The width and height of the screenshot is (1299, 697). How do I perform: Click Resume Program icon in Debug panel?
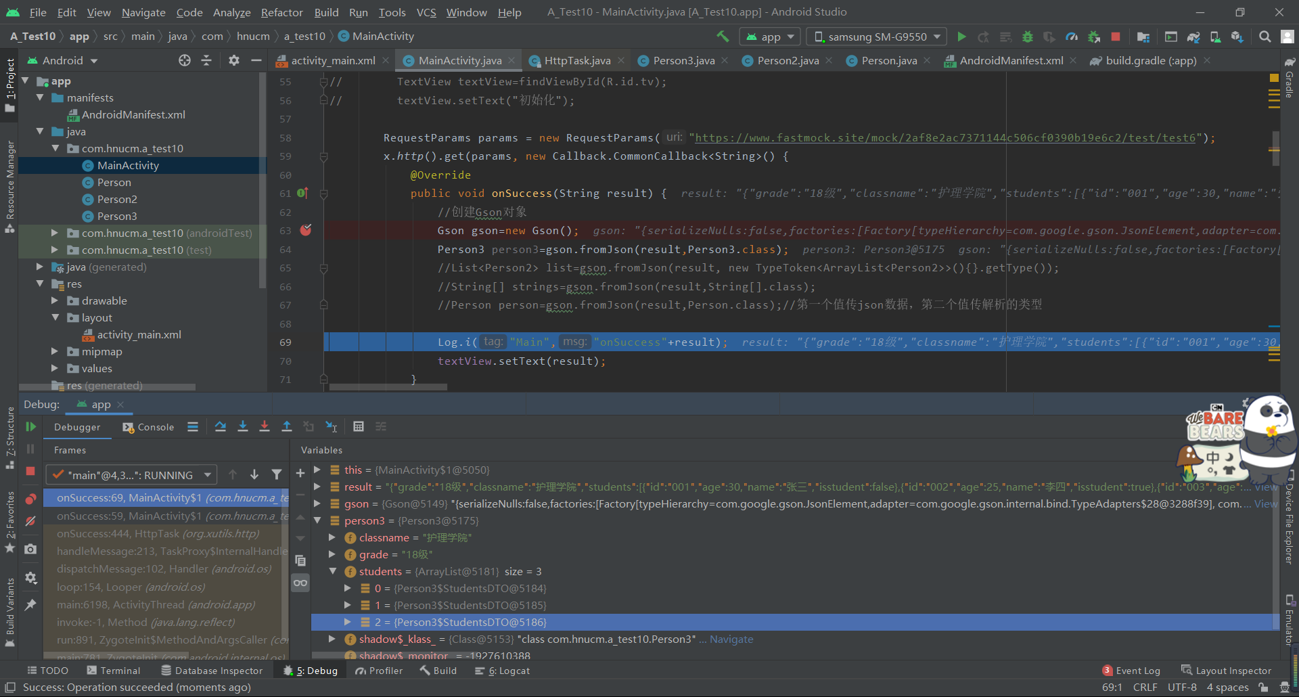pyautogui.click(x=30, y=427)
